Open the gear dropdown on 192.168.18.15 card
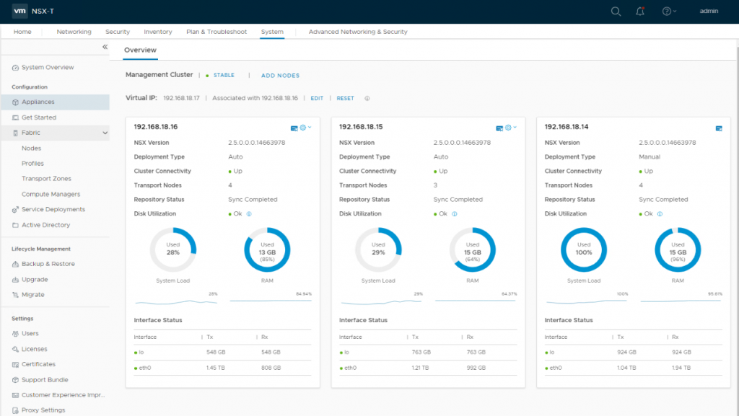The width and height of the screenshot is (739, 416). [509, 128]
